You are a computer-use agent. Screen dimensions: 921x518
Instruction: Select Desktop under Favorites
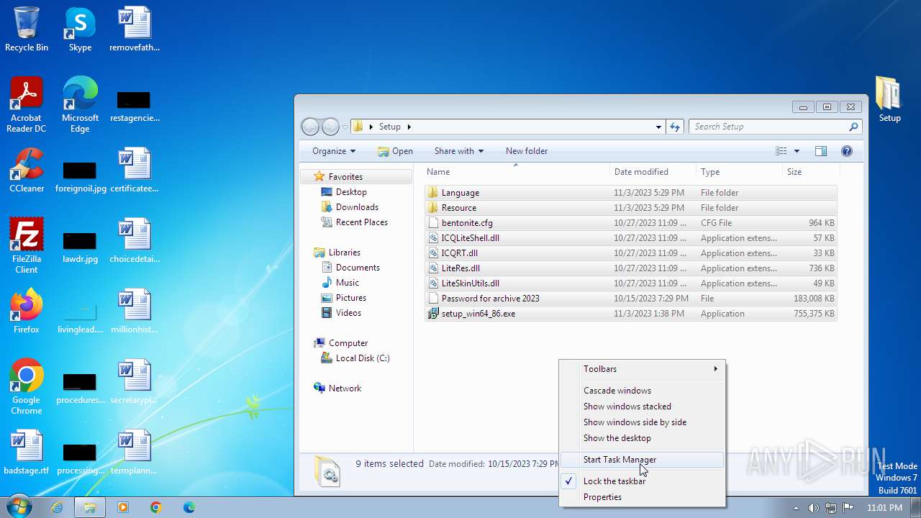tap(351, 192)
